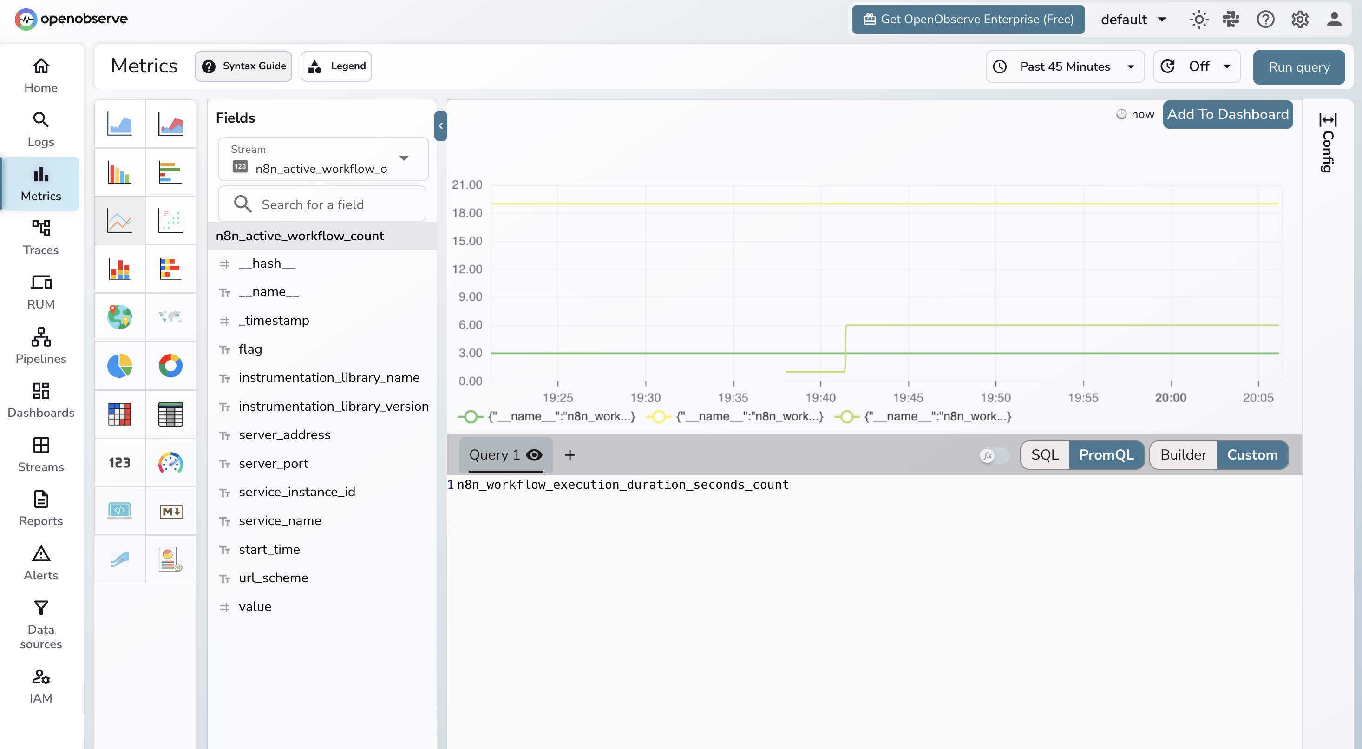
Task: Open Alerts in sidebar
Action: (41, 563)
